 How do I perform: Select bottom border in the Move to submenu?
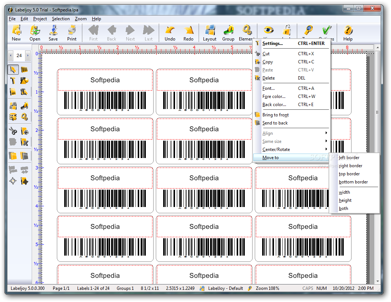[x=354, y=182]
